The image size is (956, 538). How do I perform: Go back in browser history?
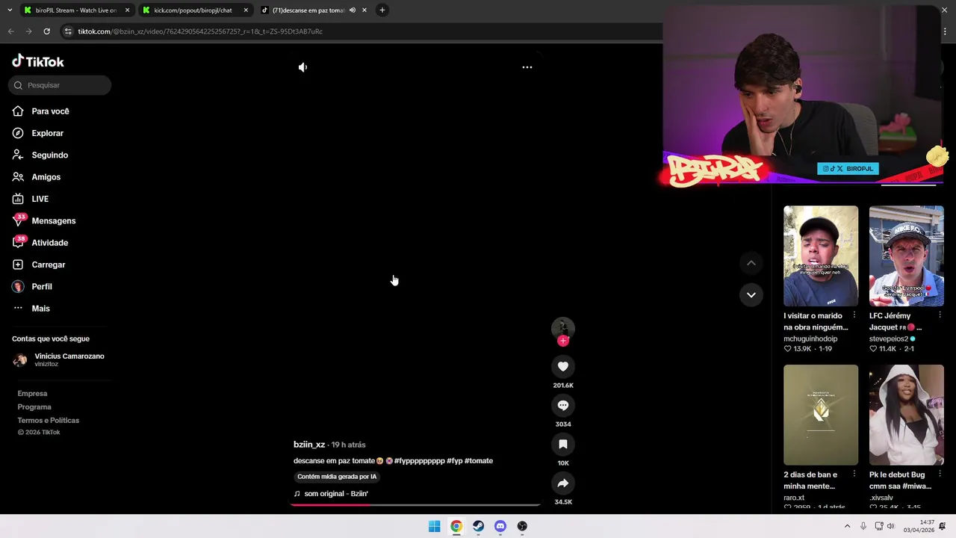point(10,31)
